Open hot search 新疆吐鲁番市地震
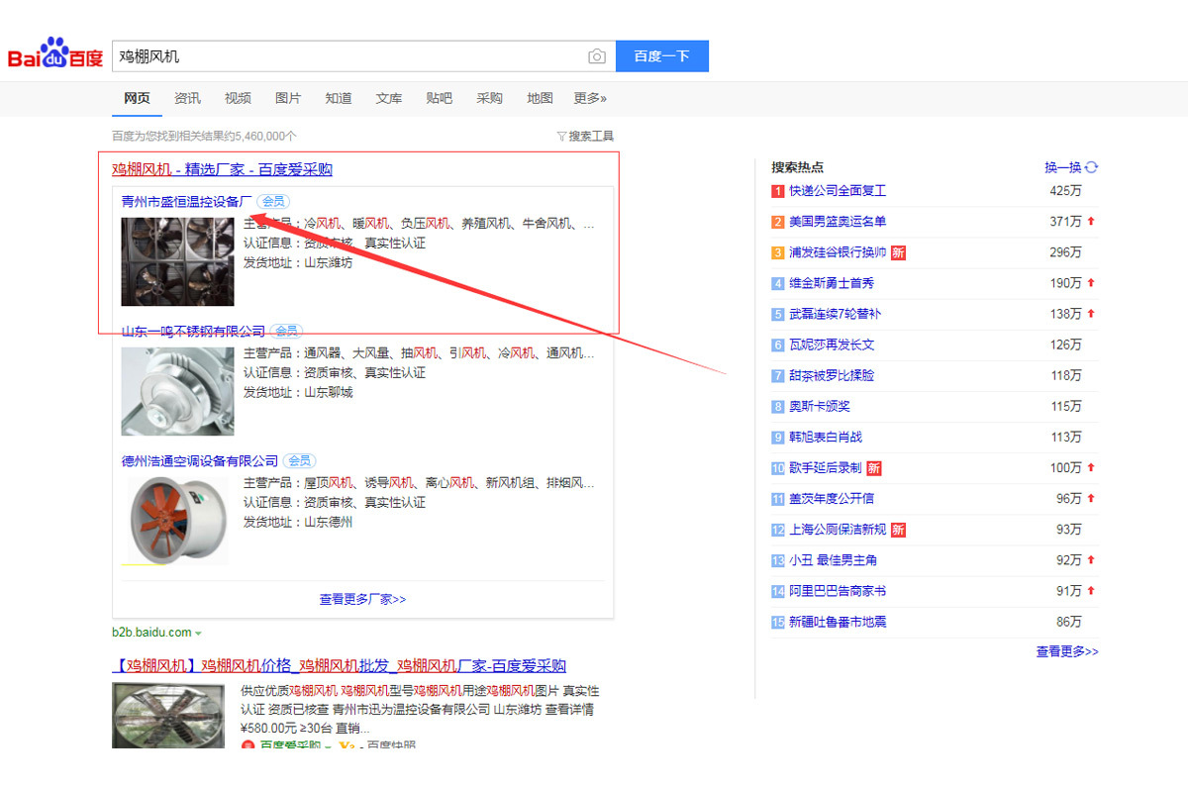The width and height of the screenshot is (1188, 789). pyautogui.click(x=838, y=622)
